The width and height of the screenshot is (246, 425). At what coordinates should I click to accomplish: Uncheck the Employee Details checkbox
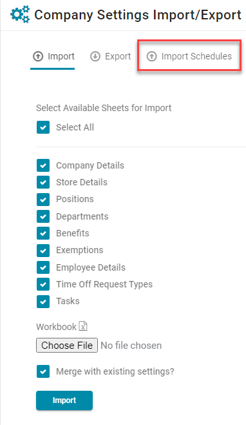click(43, 267)
